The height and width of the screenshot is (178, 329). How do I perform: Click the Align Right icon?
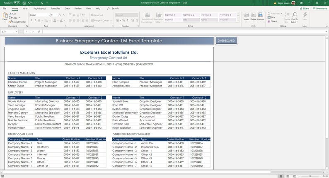point(78,21)
